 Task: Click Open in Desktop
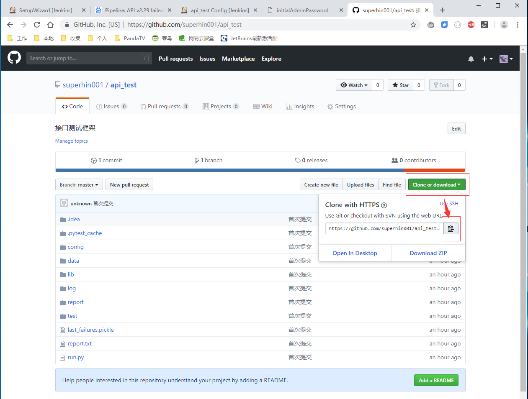click(355, 253)
